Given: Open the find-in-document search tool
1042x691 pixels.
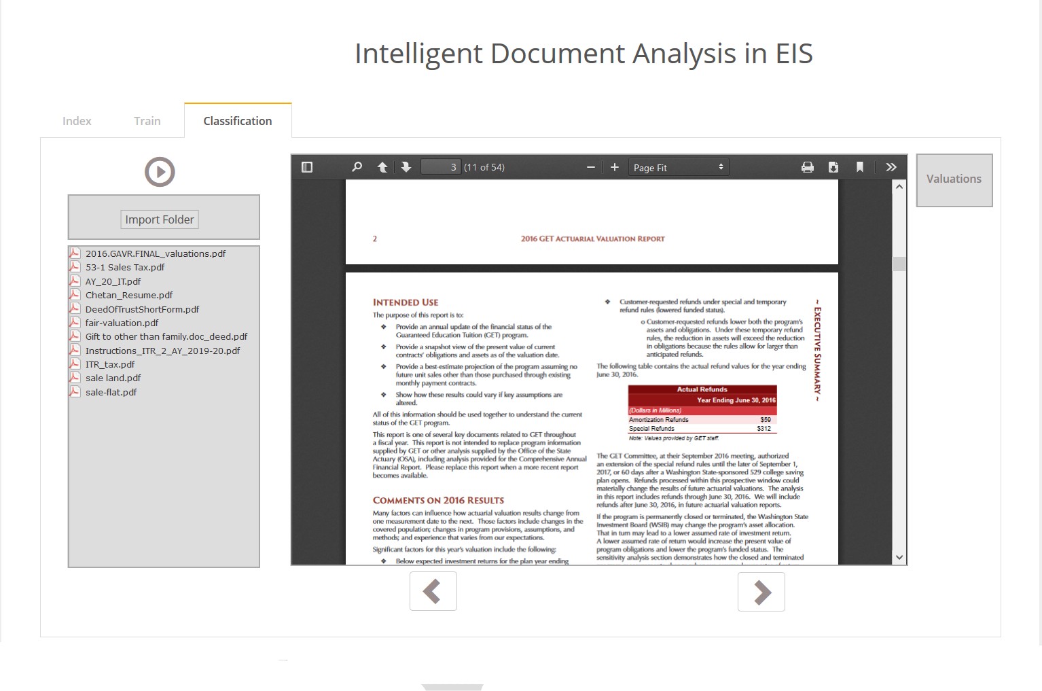Looking at the screenshot, I should (357, 167).
